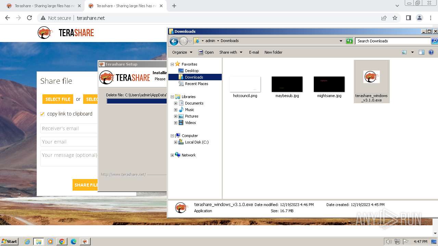This screenshot has height=246, width=438.
Task: Click the Terashare Setup taskbar icon
Action: coord(85,242)
